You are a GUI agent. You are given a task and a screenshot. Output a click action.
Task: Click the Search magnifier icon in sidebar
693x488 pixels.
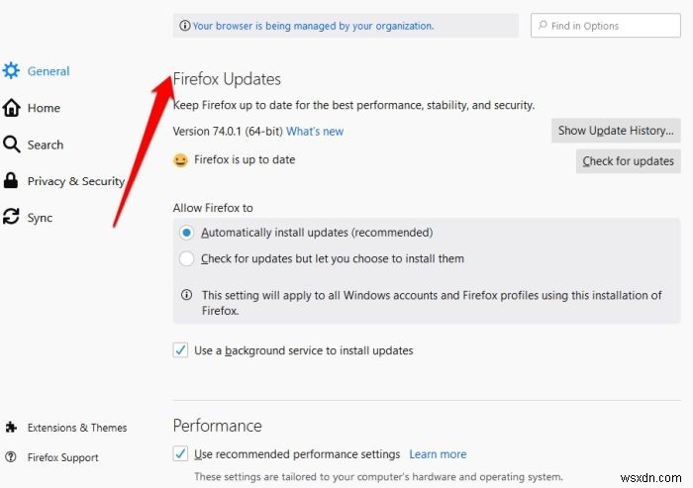tap(11, 145)
